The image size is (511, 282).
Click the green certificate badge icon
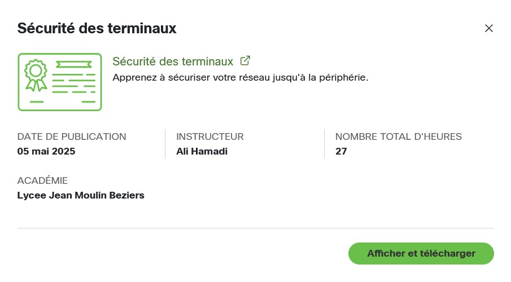pos(60,82)
